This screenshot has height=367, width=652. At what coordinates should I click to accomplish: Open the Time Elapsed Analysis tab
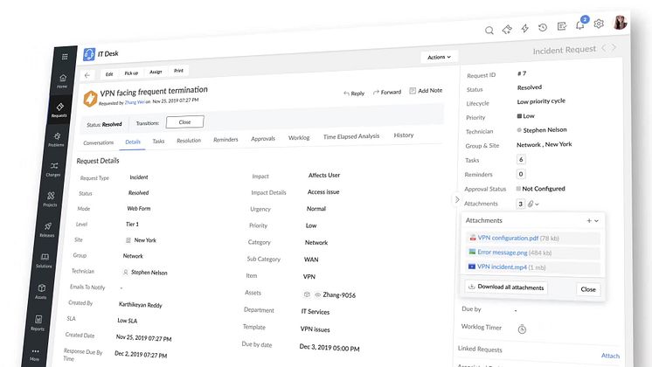(351, 136)
